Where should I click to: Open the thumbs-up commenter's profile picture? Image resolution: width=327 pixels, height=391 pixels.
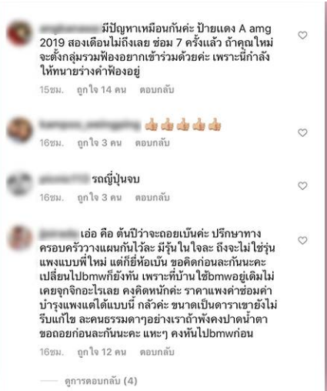click(20, 130)
